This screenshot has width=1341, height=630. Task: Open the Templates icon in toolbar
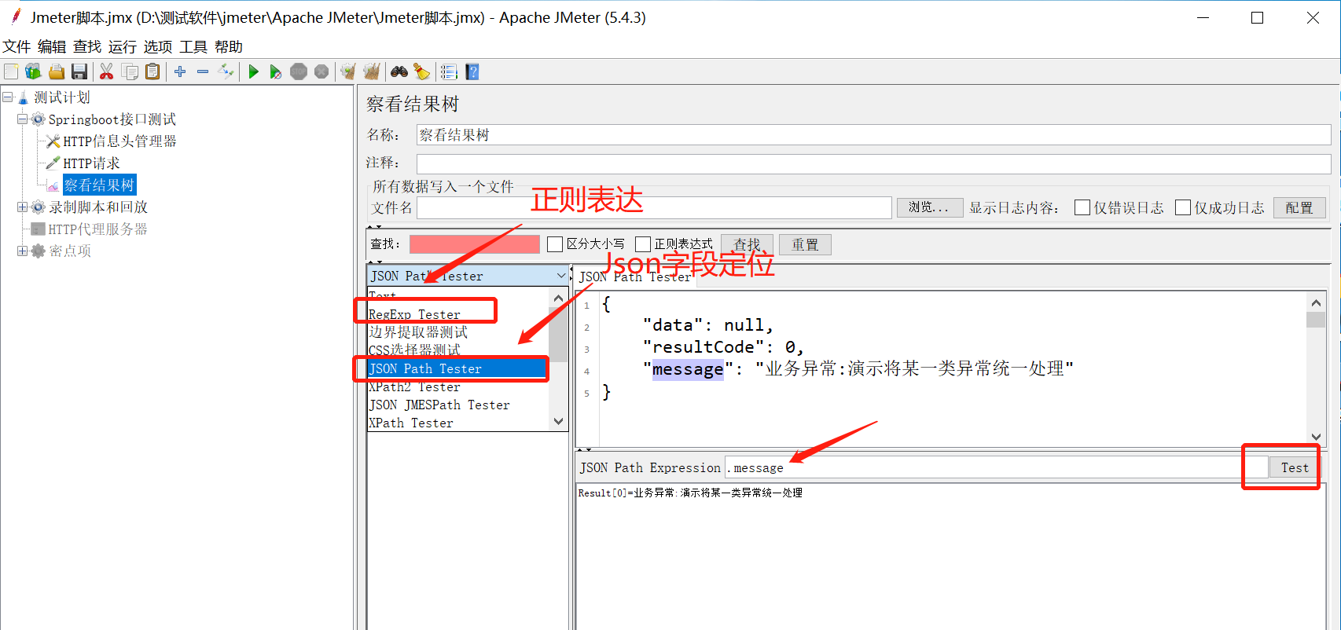point(33,72)
